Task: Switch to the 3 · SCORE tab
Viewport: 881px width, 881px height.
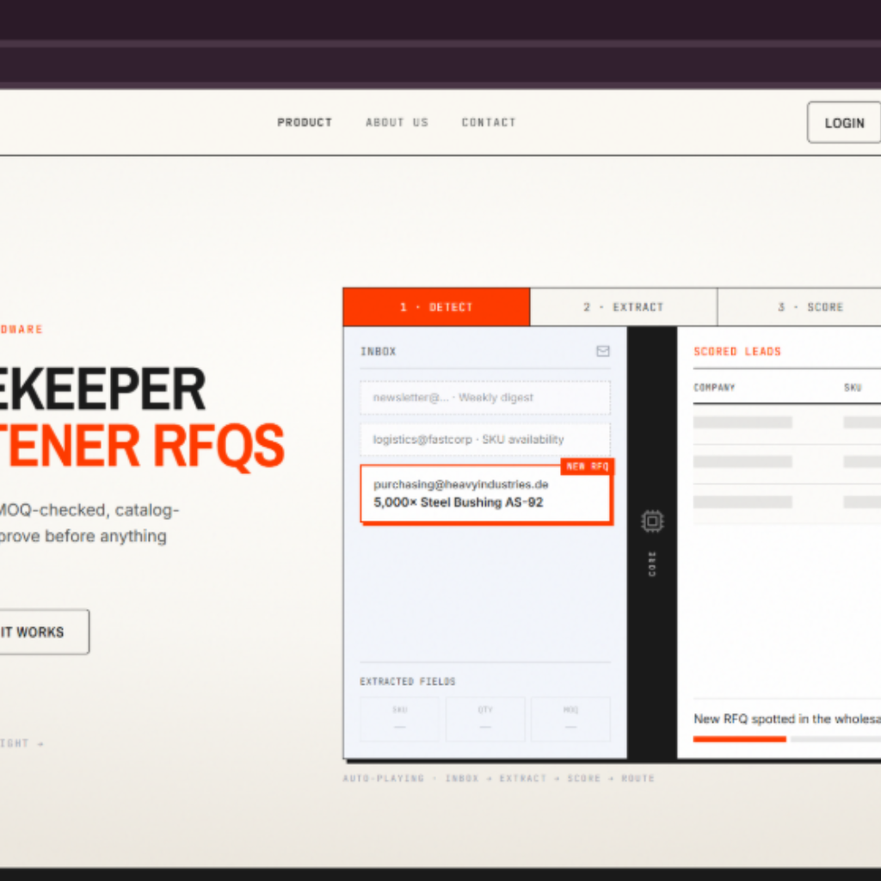Action: tap(799, 307)
